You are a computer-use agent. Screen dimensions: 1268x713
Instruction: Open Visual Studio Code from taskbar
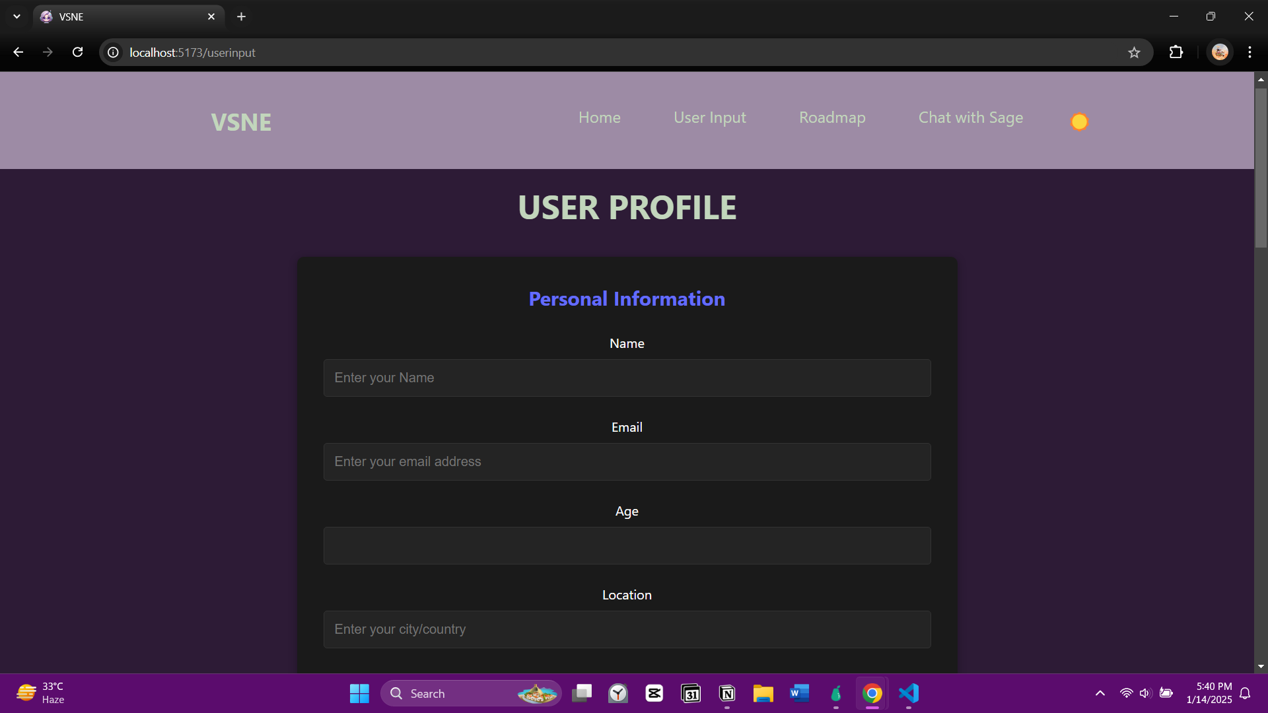click(x=909, y=693)
